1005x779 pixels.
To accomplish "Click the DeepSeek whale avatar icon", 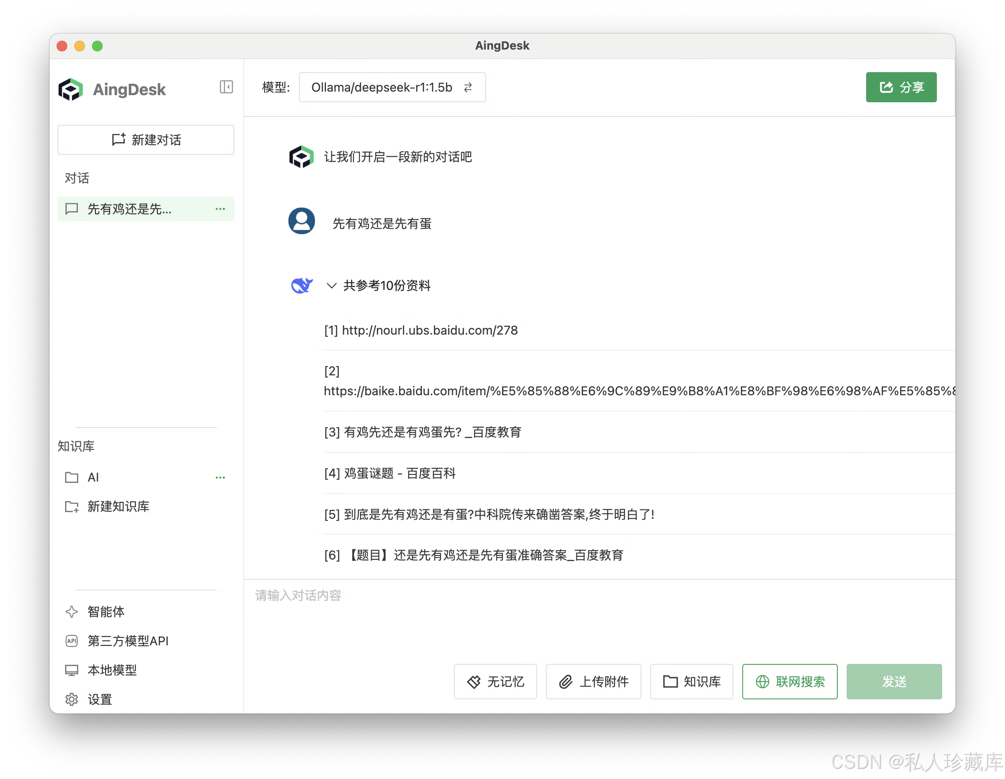I will (x=302, y=285).
